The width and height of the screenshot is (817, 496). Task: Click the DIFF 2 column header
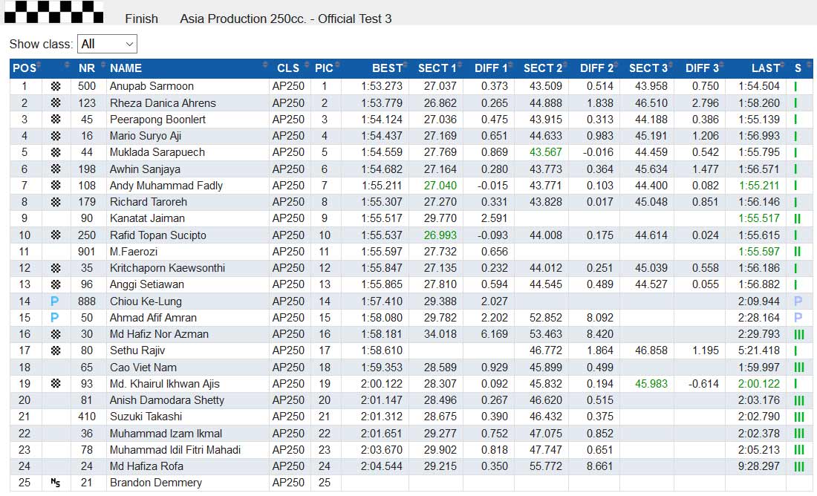pos(596,68)
